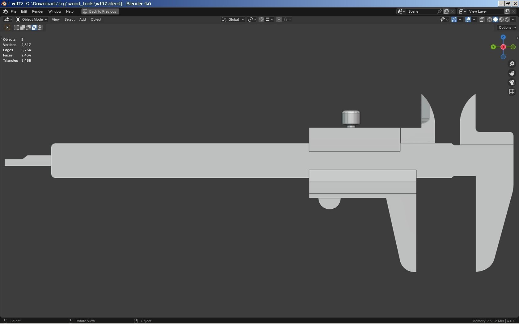Click the Blender 4.0.0 version in status bar
519x324 pixels.
tap(511, 321)
